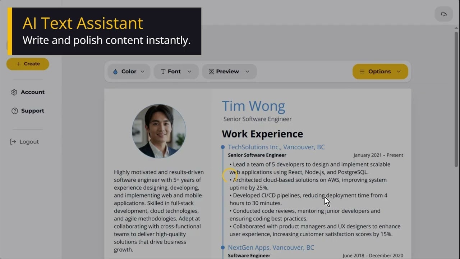Viewport: 460px width, 259px height.
Task: Open the Color dropdown
Action: (129, 72)
